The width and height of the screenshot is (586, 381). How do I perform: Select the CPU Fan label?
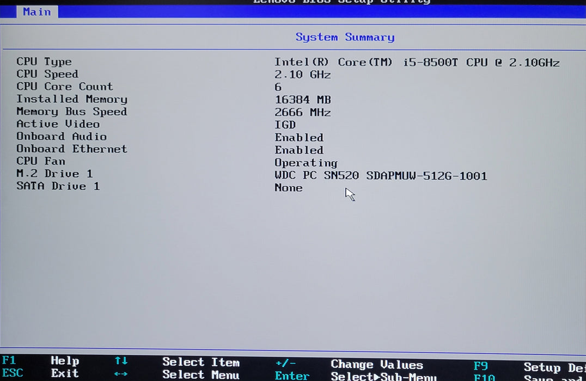point(41,161)
